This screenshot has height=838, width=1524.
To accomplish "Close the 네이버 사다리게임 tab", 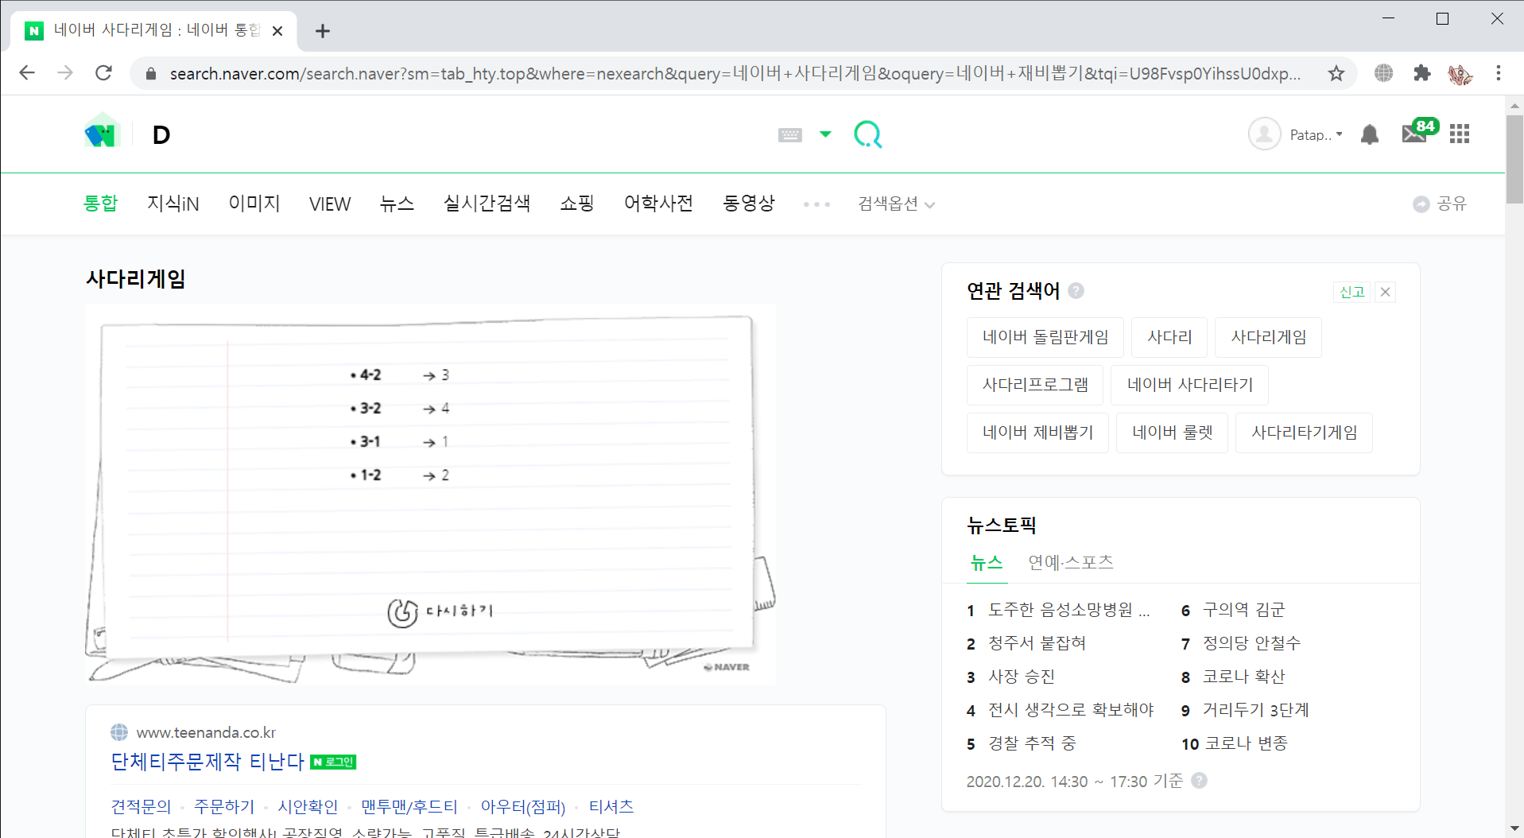I will 277,31.
